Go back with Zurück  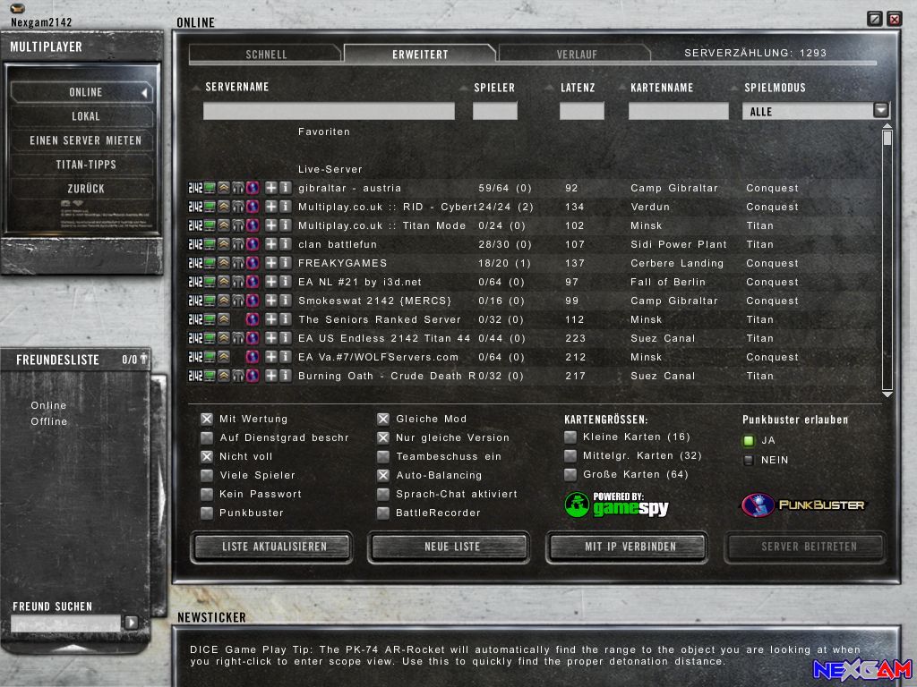coord(85,188)
